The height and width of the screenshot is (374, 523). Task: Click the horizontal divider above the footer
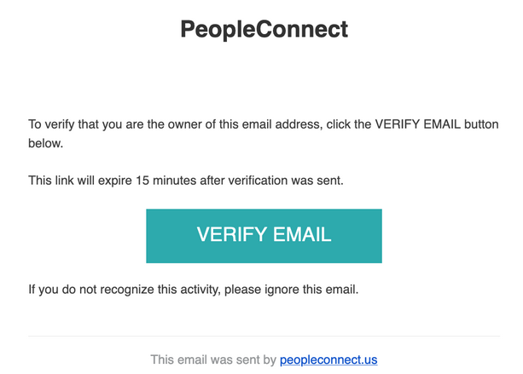click(x=264, y=337)
